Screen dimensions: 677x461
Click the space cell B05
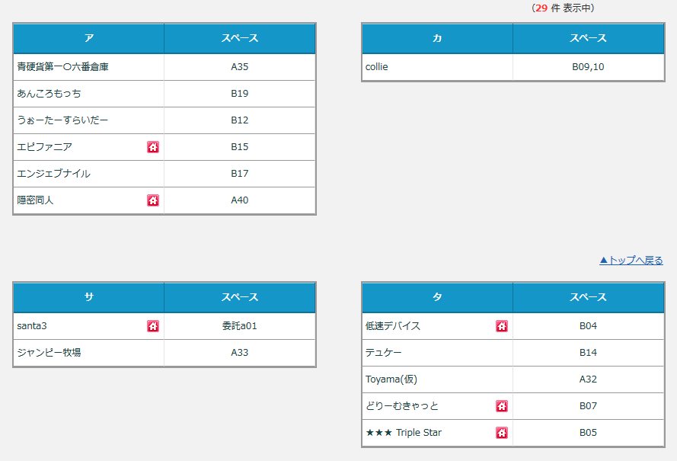[588, 433]
